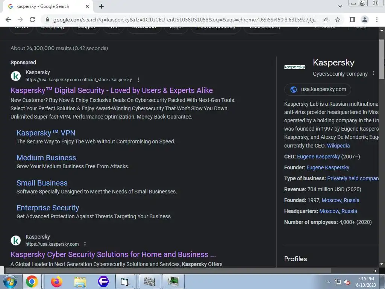
Task: Open Windows Explorer folder from the taskbar
Action: (80, 281)
